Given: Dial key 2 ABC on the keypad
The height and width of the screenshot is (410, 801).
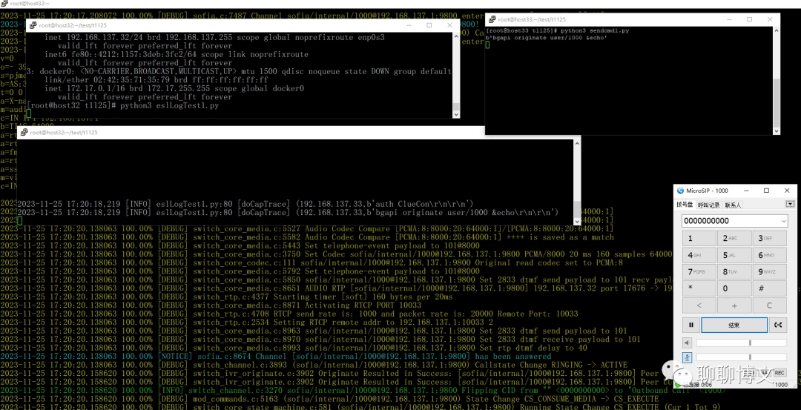Looking at the screenshot, I should click(734, 239).
